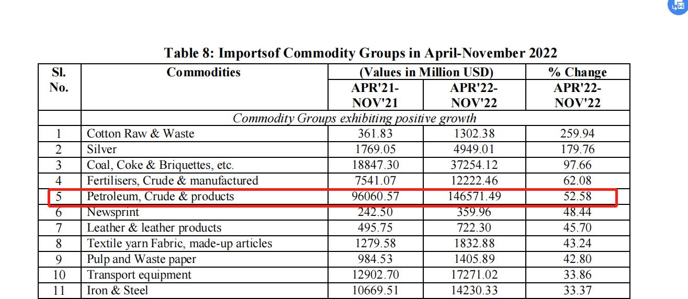Click the Table 8 title heading
The image size is (688, 299).
click(360, 53)
